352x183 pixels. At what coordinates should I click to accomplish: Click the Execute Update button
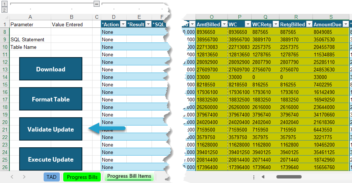(51, 159)
